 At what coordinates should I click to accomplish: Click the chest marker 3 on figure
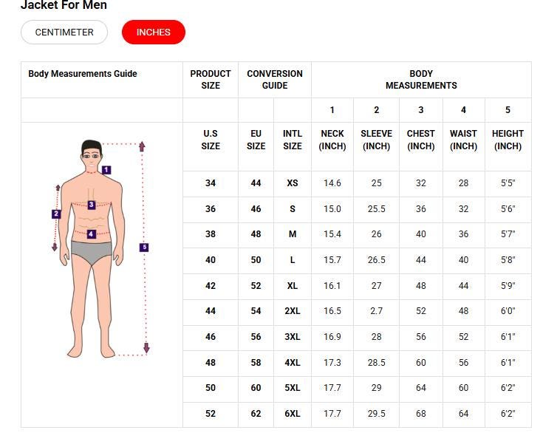(x=91, y=205)
